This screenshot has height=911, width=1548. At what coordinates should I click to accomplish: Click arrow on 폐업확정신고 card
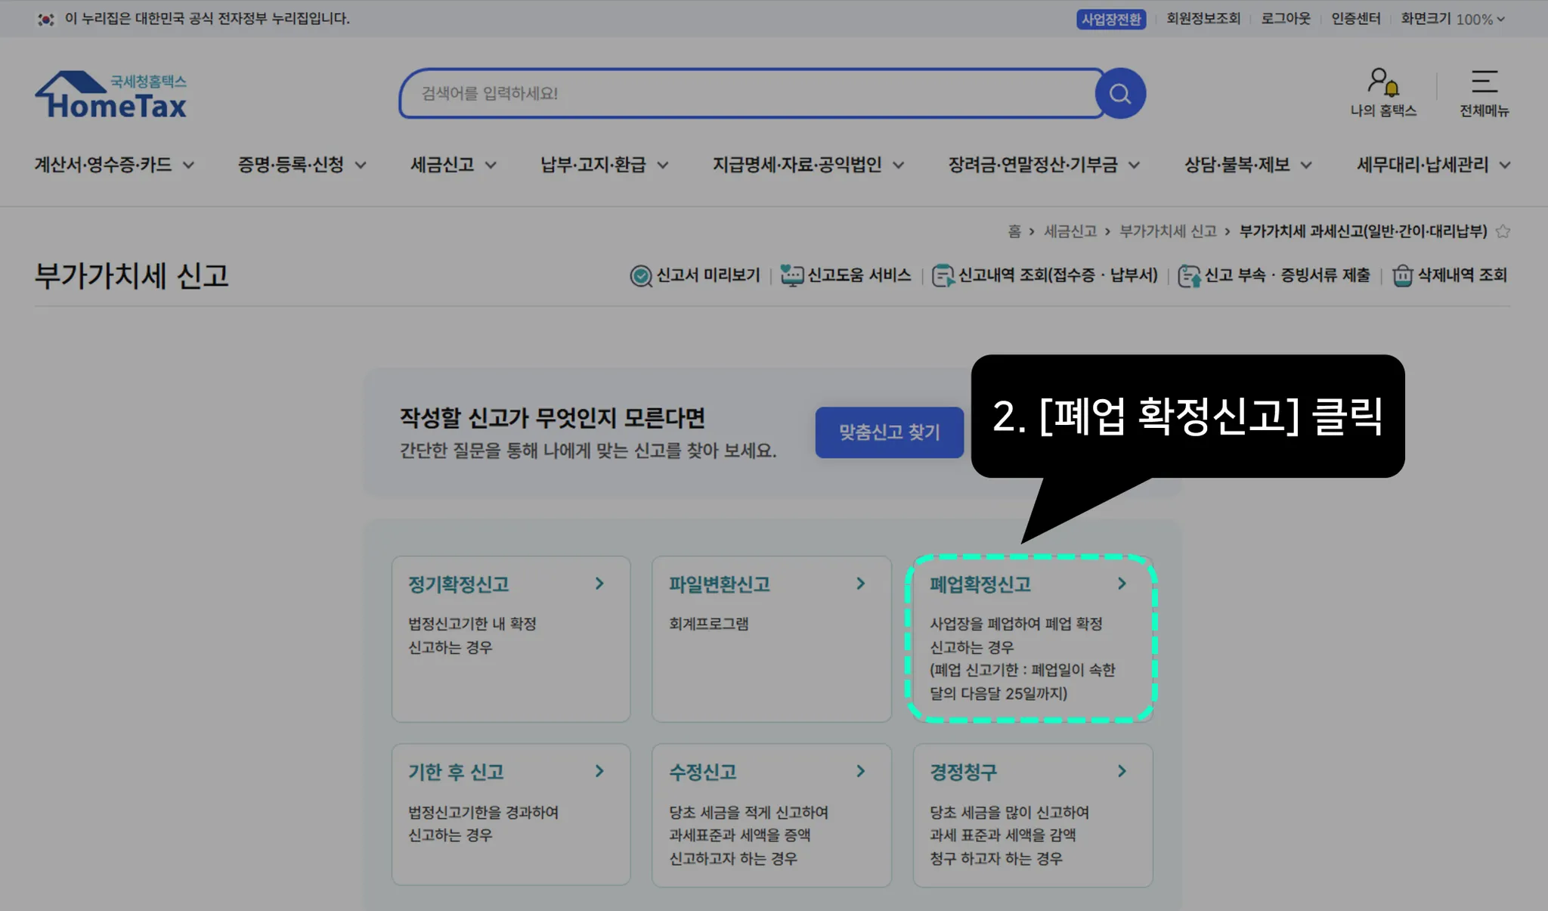(1122, 584)
